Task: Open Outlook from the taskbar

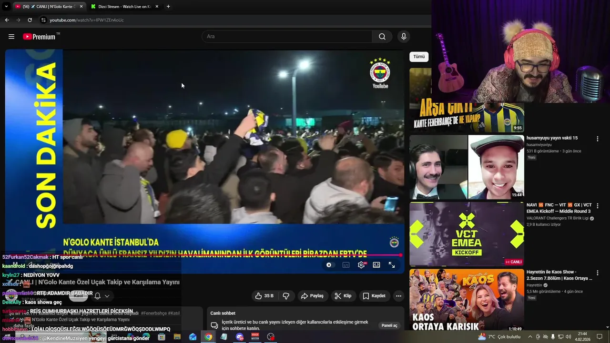Action: click(x=193, y=337)
